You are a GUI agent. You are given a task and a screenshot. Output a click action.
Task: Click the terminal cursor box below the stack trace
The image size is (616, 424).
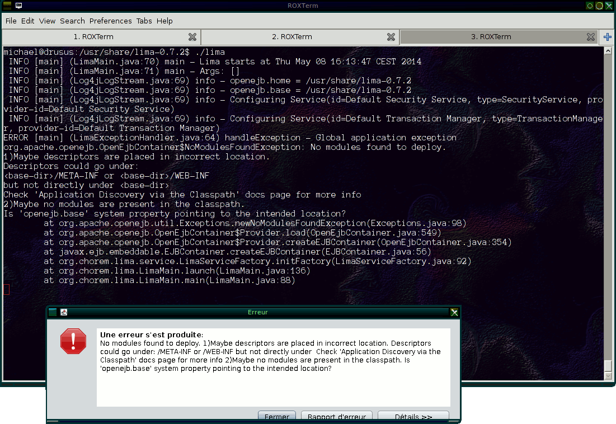(6, 289)
